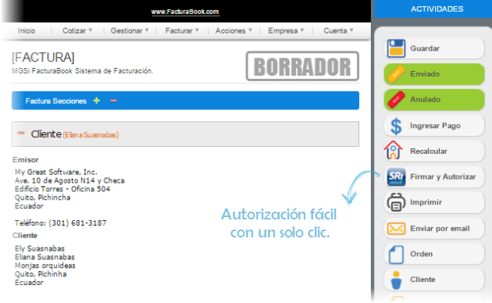492x303 pixels.
Task: Click the Orden document icon
Action: pyautogui.click(x=396, y=255)
